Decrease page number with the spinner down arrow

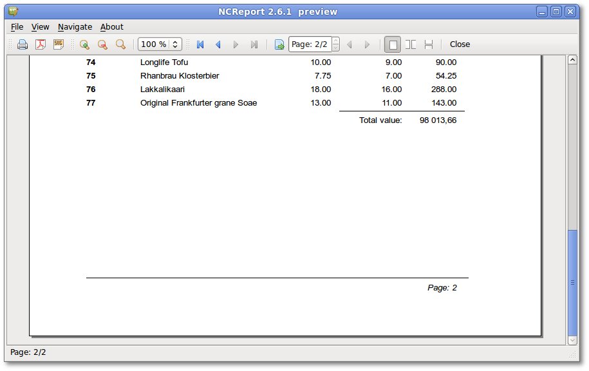click(x=336, y=48)
